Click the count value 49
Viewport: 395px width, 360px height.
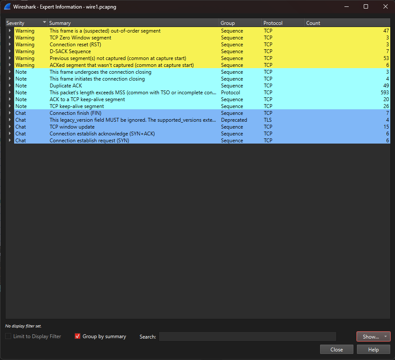386,86
